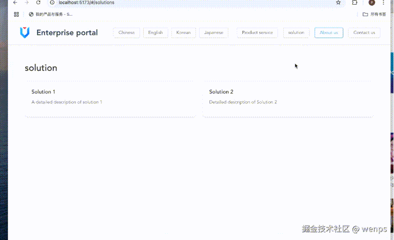Viewport: 394px width, 240px height.
Task: Open the apps grid in bookmarks bar
Action: 16,14
